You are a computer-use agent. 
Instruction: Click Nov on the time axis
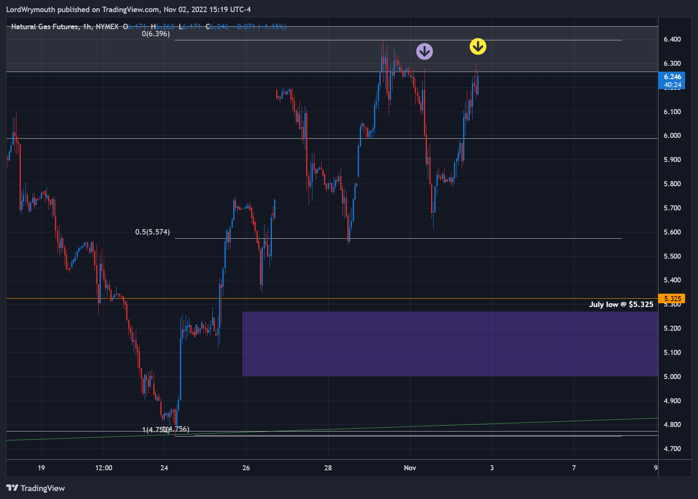click(410, 468)
